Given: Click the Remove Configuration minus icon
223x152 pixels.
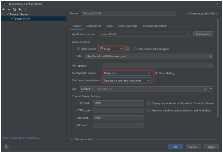Looking at the screenshot, I should (x=9, y=9).
